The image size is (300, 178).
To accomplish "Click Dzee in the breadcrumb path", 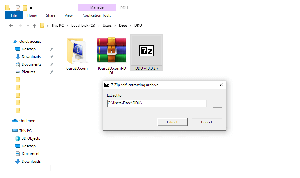I will click(123, 26).
